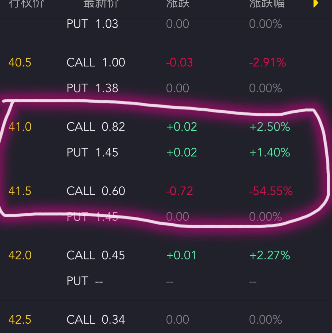Image resolution: width=332 pixels, height=333 pixels.
Task: Open the 41.0 CALL 0.82 contract
Action: pos(166,127)
